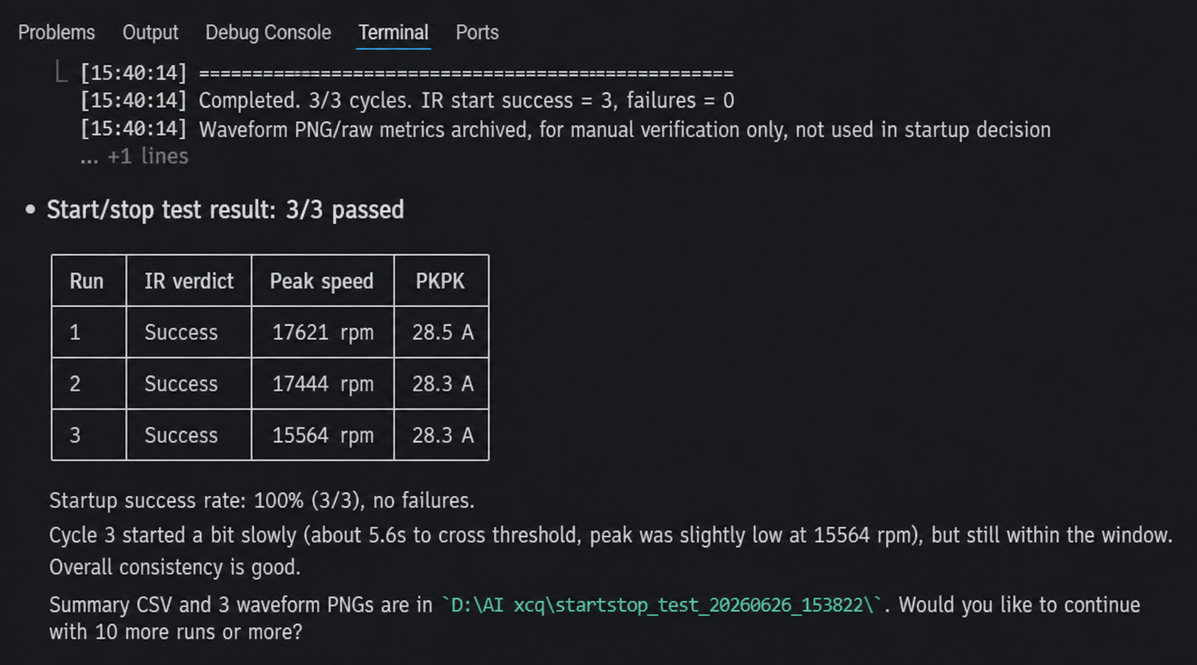The image size is (1197, 665).
Task: Click 'Start/stop test result: 3/3 passed' heading
Action: click(225, 210)
